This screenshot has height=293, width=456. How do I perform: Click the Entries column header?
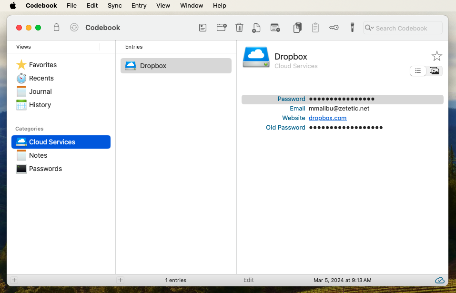(134, 47)
